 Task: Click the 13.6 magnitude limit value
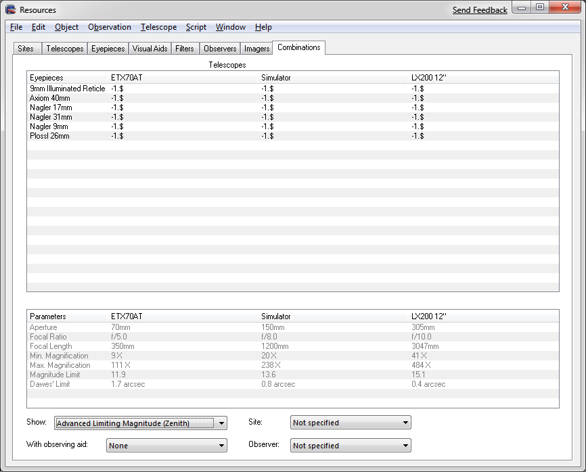pyautogui.click(x=269, y=375)
